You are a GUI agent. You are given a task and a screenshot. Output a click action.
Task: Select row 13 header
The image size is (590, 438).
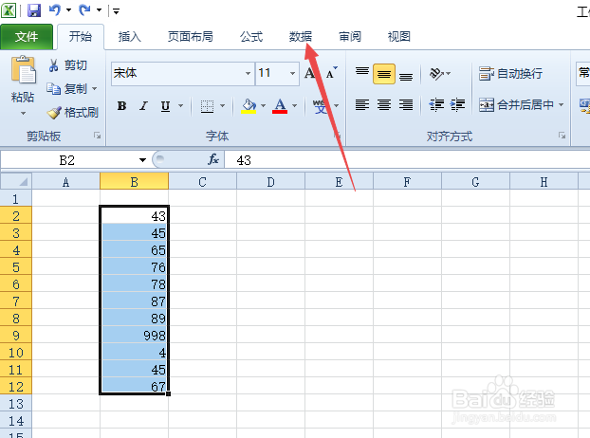click(16, 404)
